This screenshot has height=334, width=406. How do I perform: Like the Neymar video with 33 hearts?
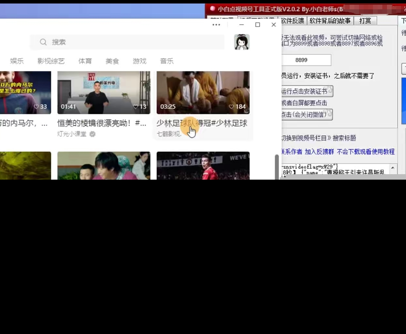(36, 107)
